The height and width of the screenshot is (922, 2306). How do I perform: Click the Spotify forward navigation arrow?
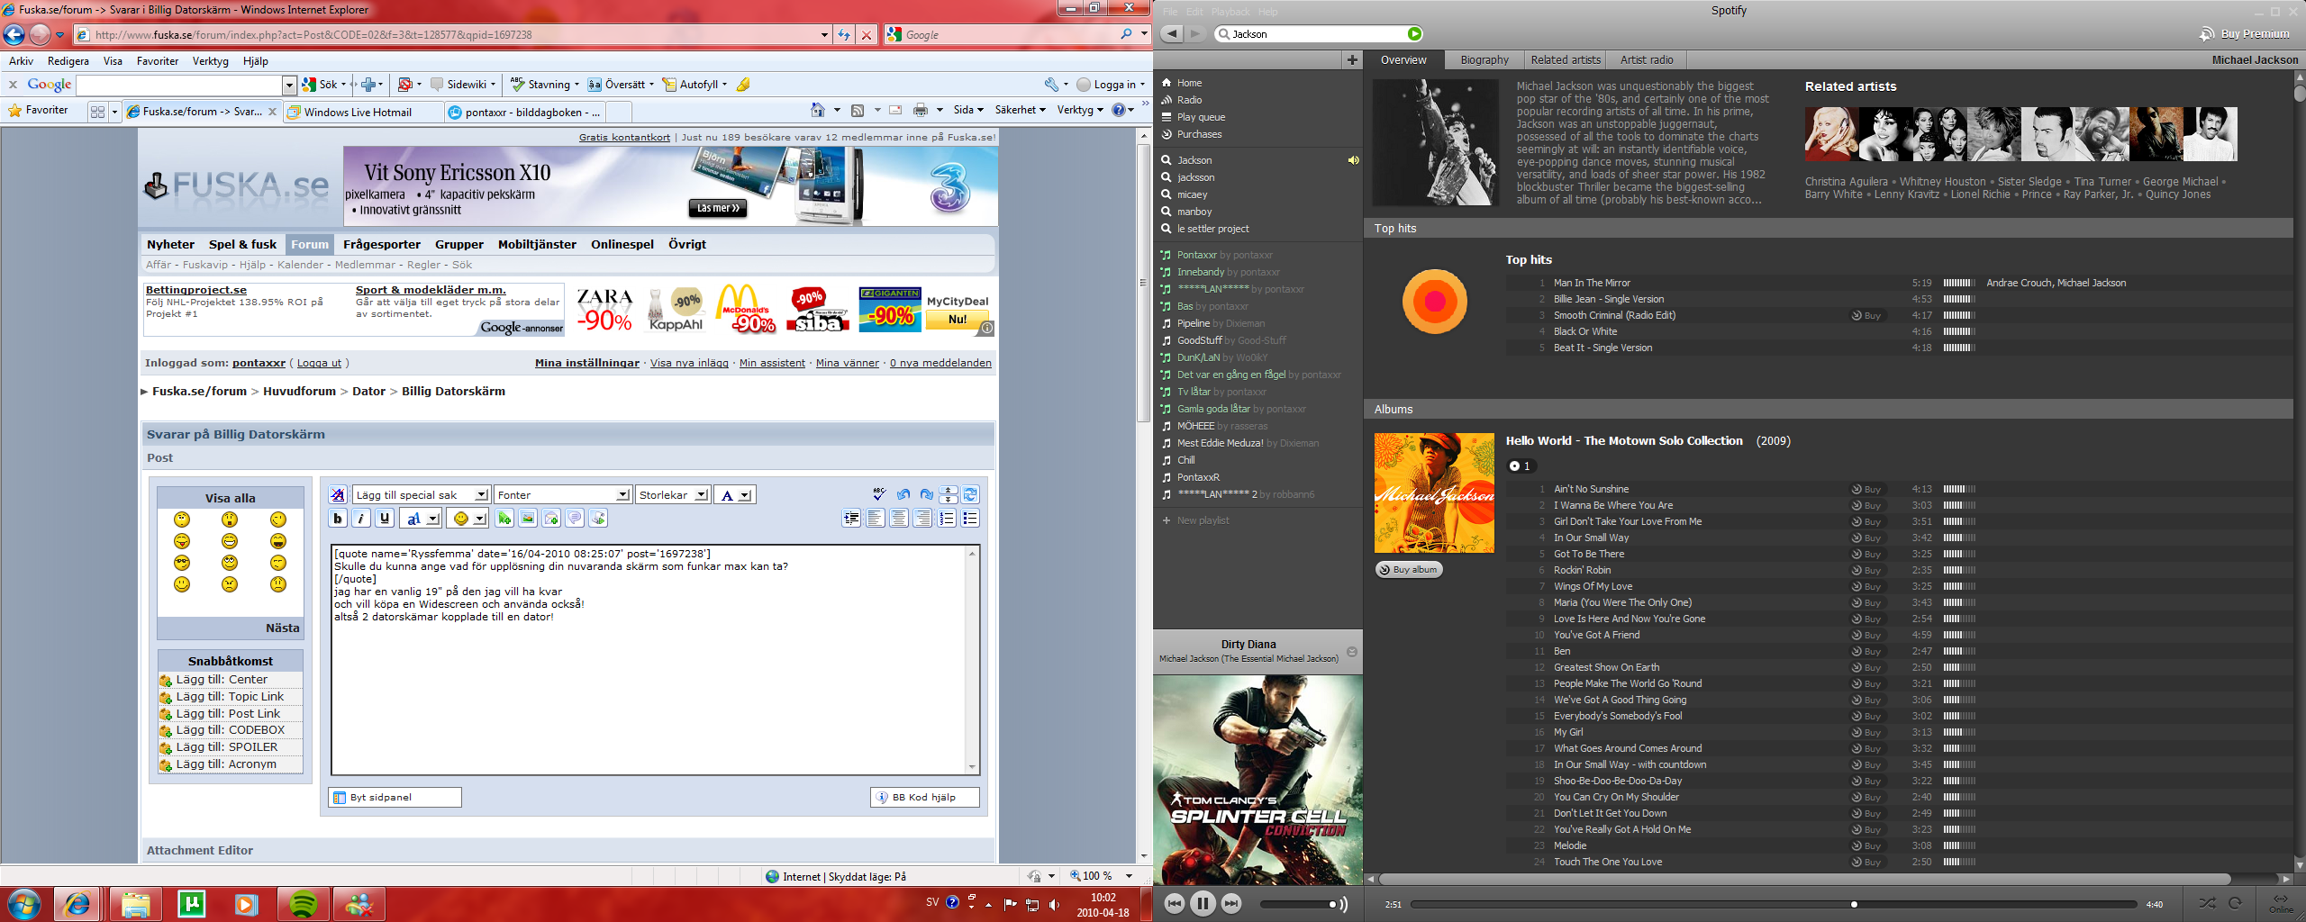pos(1195,33)
